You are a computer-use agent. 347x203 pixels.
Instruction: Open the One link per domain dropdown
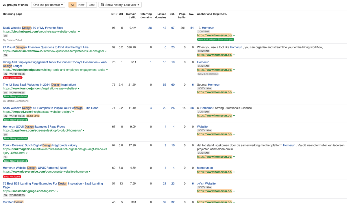(48, 5)
